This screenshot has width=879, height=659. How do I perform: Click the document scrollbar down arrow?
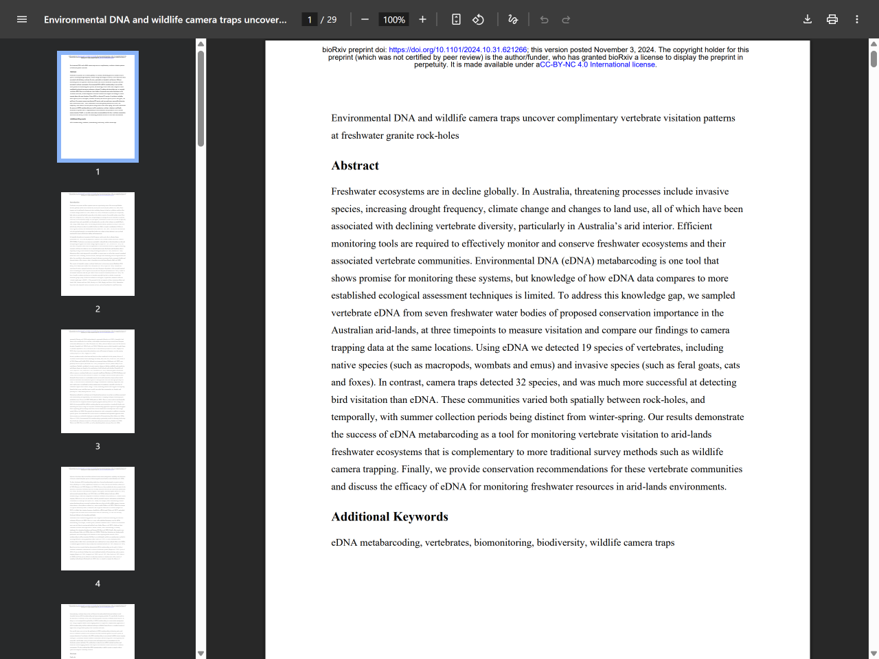pos(874,654)
